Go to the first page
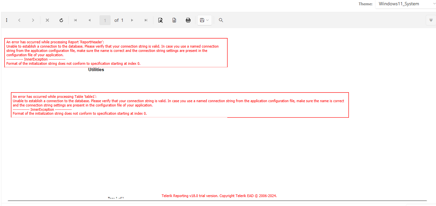Screen dimensions: 436x206 (x=76, y=20)
